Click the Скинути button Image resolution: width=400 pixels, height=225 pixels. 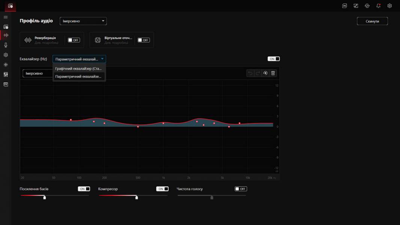coord(372,21)
